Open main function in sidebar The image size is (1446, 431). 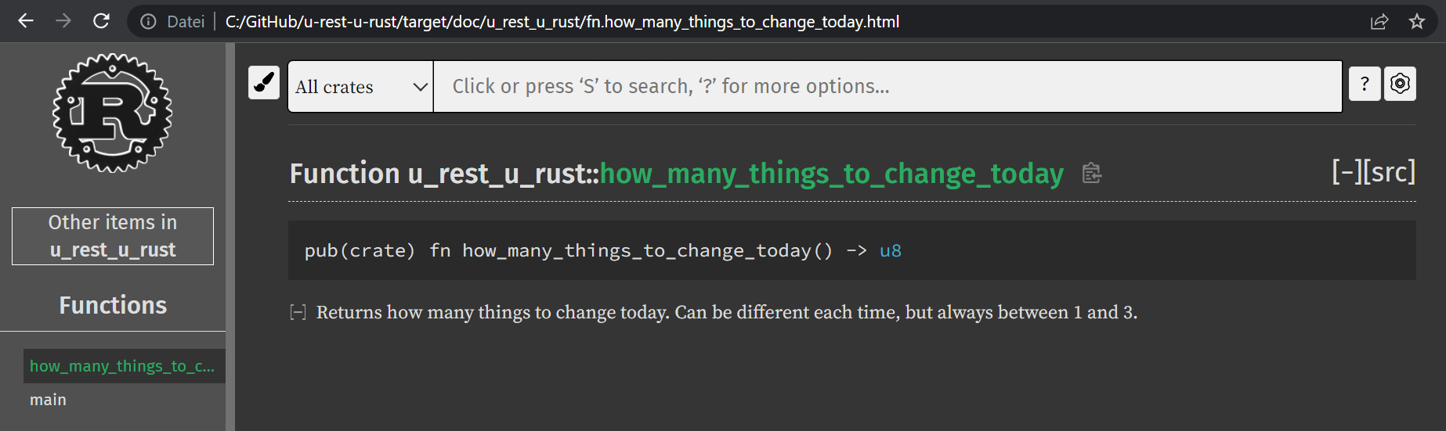[48, 400]
